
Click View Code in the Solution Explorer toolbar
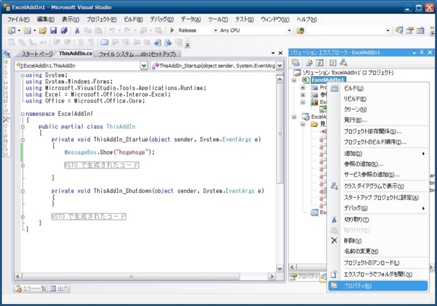point(333,63)
